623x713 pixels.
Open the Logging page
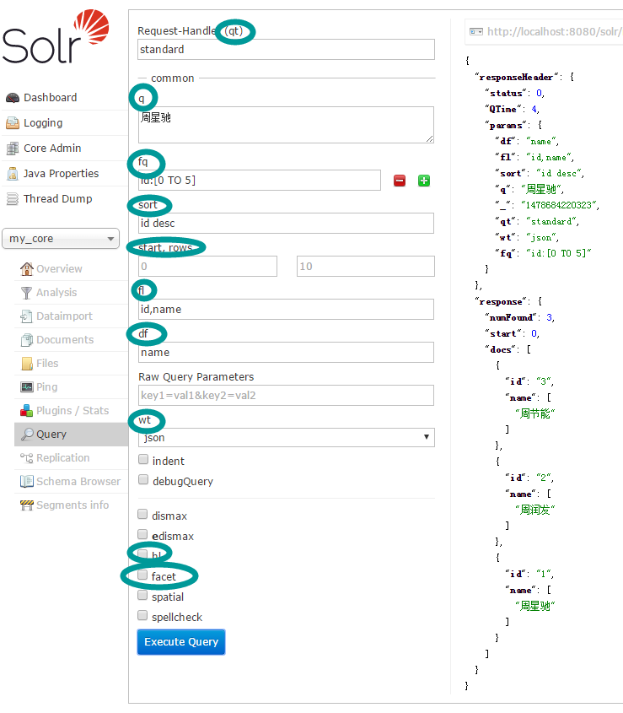point(43,123)
